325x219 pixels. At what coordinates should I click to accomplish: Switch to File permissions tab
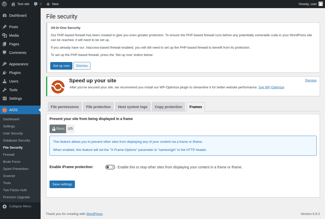click(65, 107)
